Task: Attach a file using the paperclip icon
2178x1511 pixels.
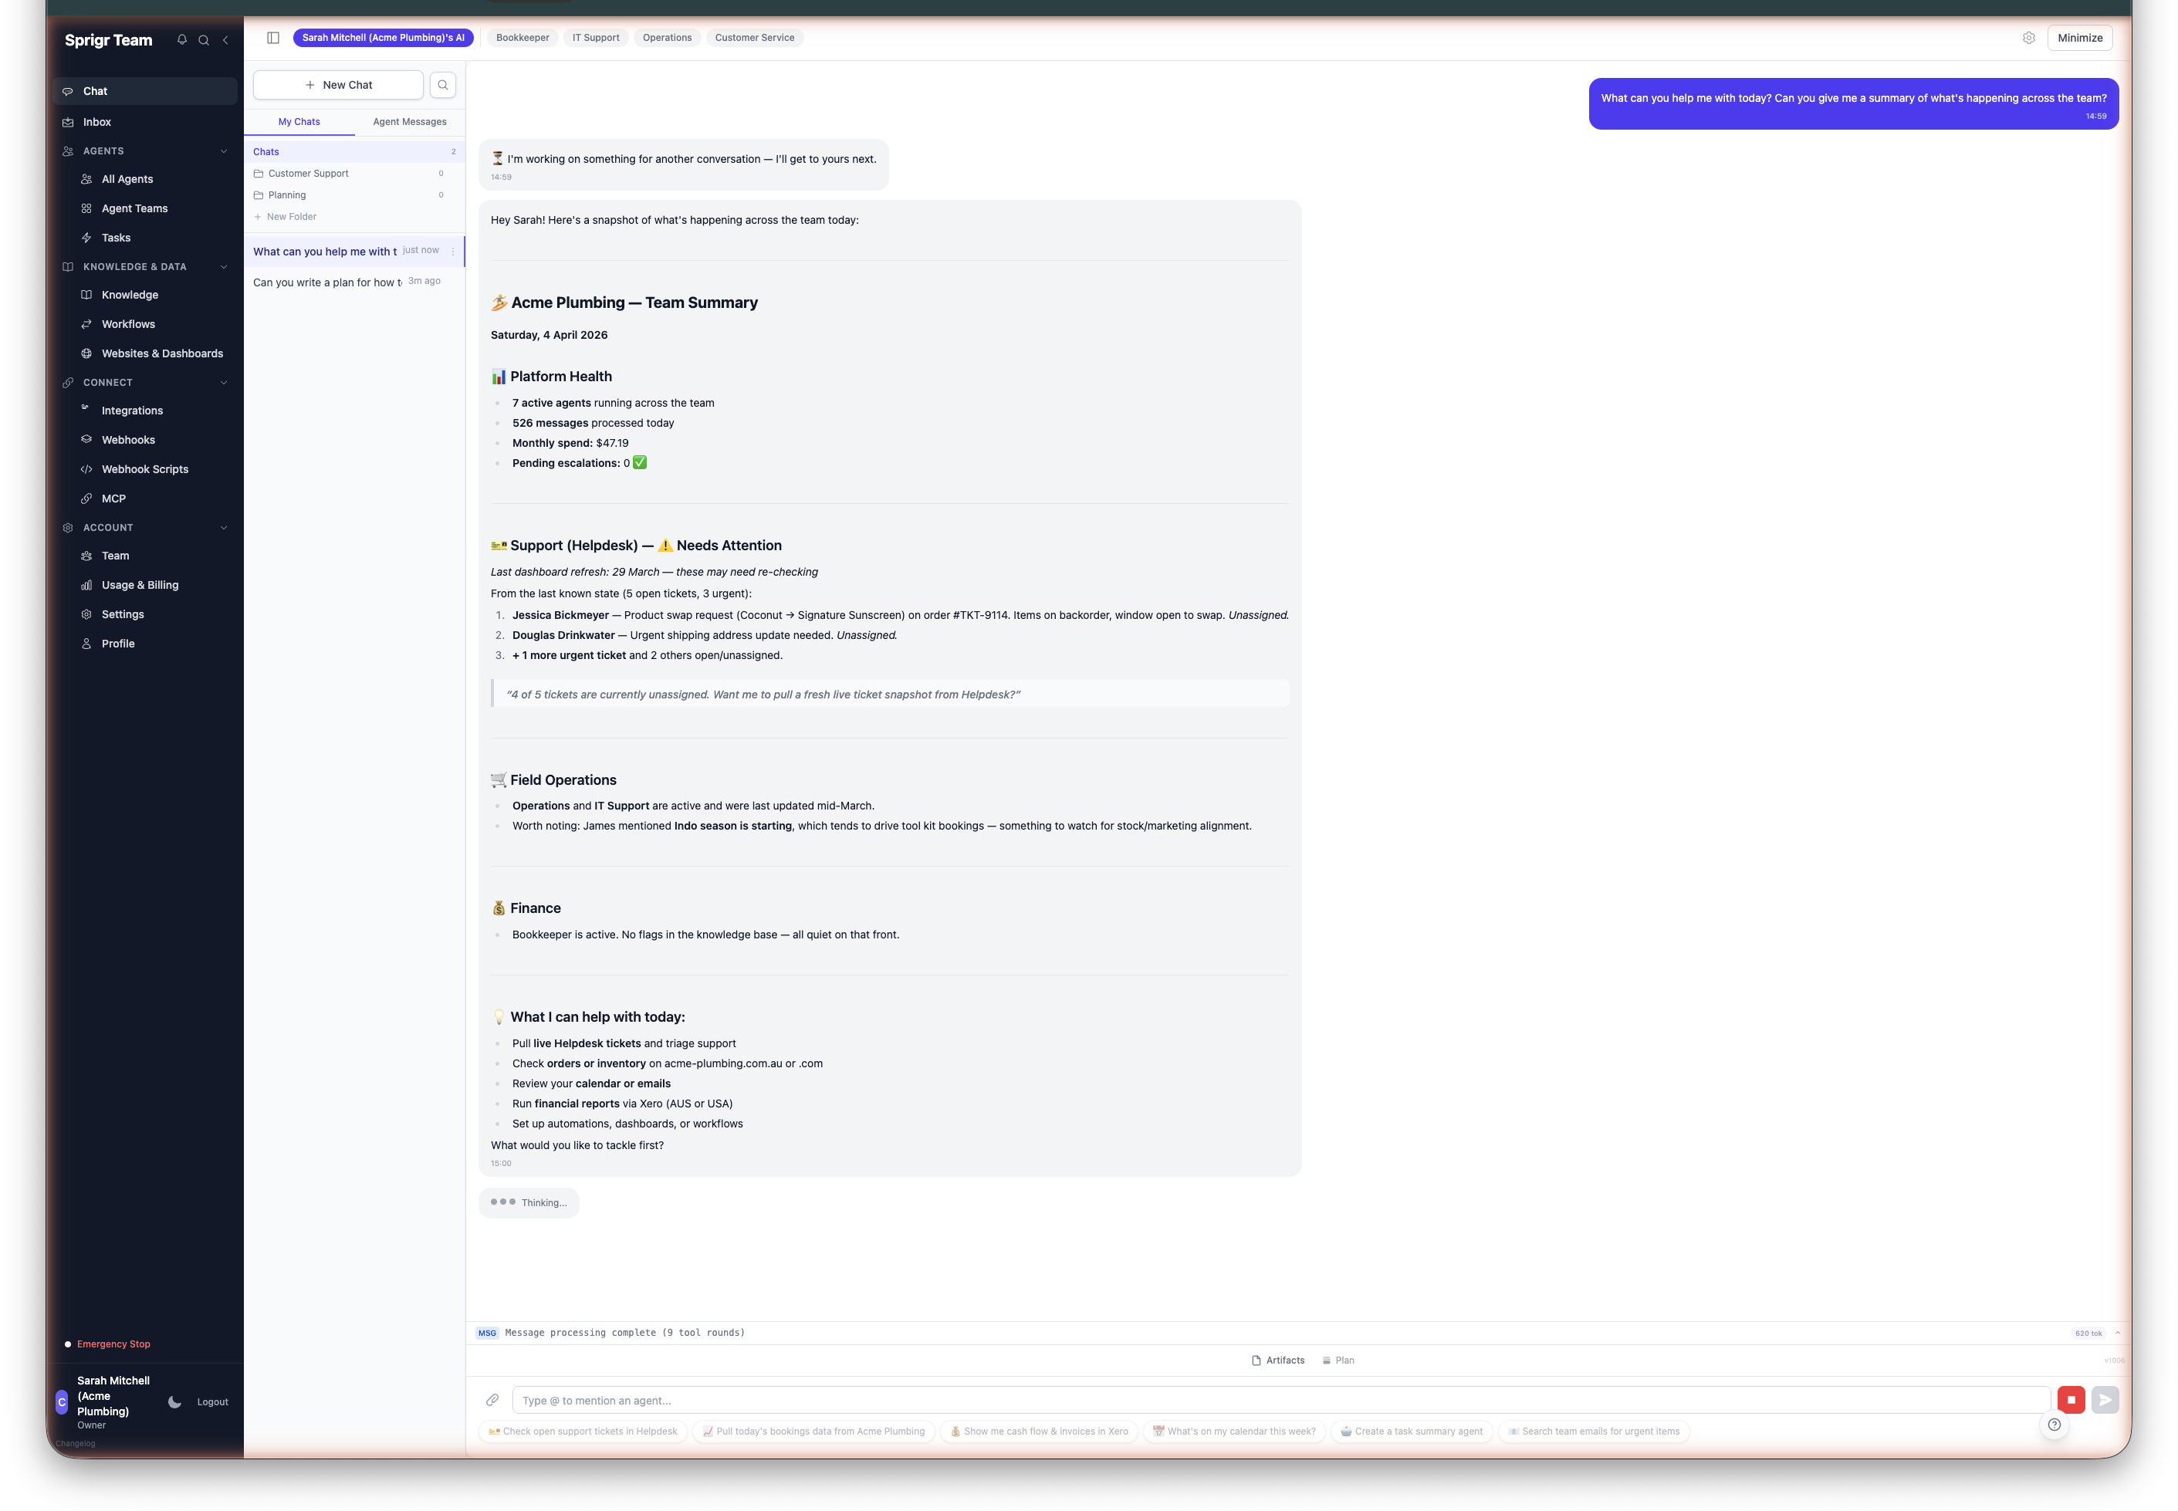Action: tap(492, 1399)
